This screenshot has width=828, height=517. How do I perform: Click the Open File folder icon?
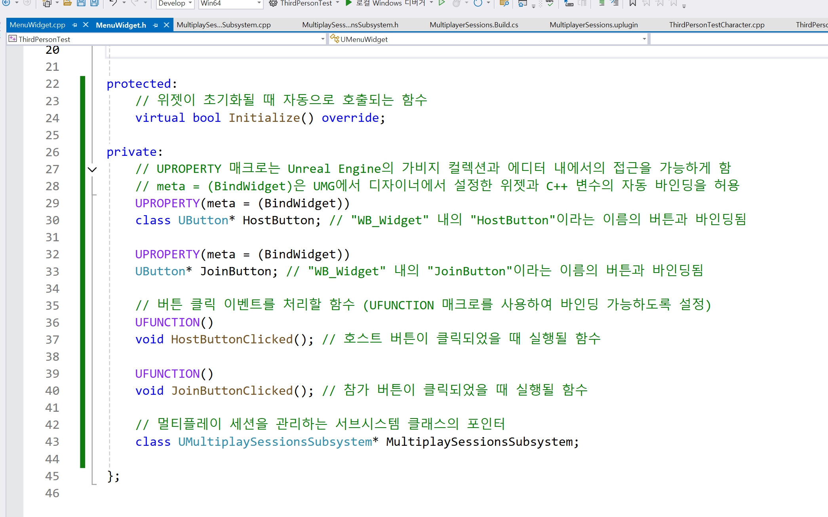(x=68, y=3)
